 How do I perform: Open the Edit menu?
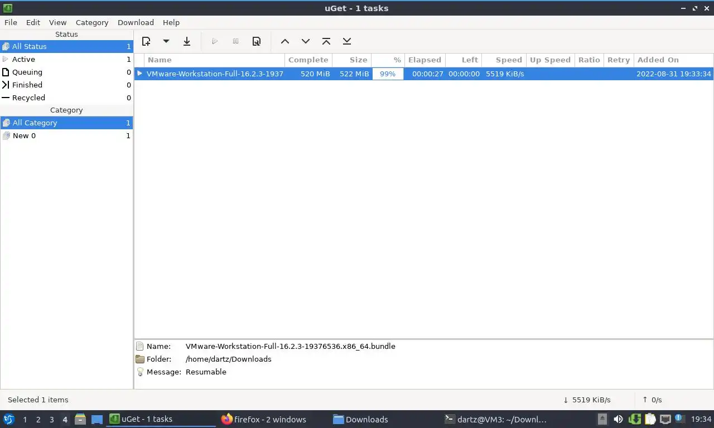click(33, 22)
